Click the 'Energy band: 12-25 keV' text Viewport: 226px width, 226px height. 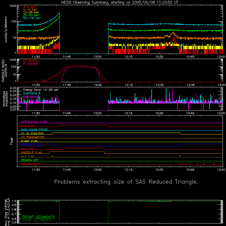pos(41,90)
